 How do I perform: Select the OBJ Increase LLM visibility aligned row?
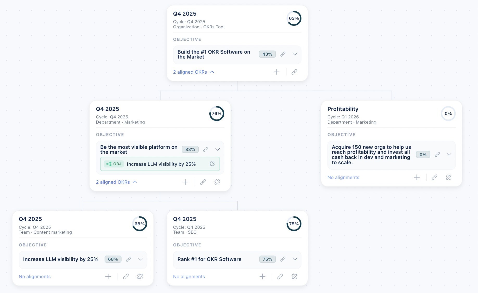[161, 164]
